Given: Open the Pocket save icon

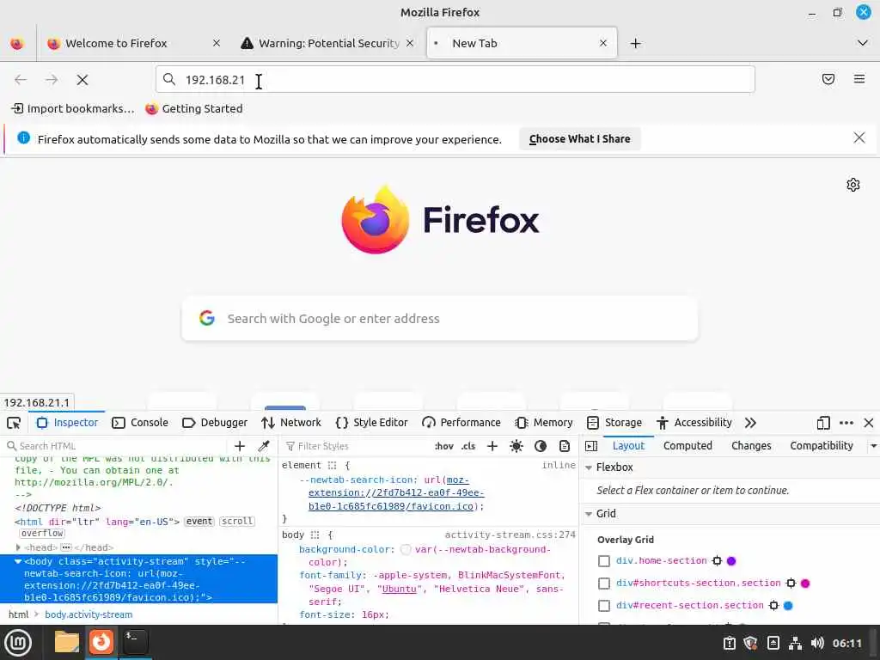Looking at the screenshot, I should coord(828,79).
